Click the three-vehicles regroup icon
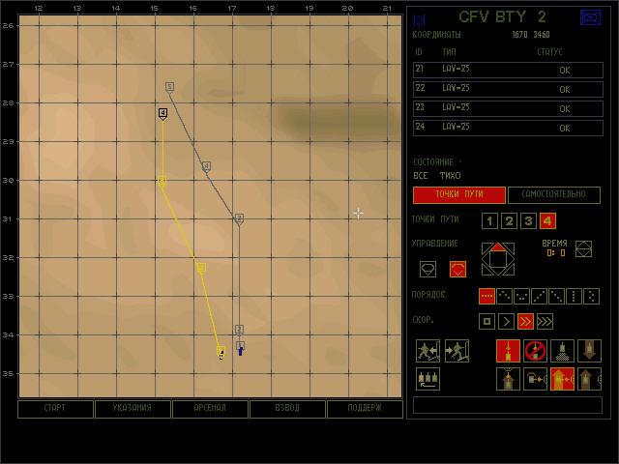The width and height of the screenshot is (619, 464). pos(427,379)
